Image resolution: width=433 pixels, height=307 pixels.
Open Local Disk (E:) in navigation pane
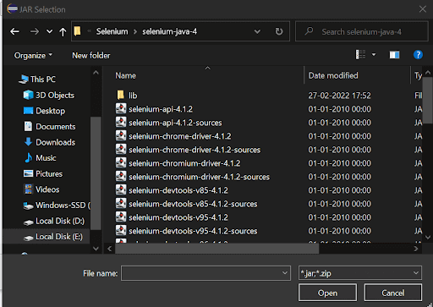(53, 237)
